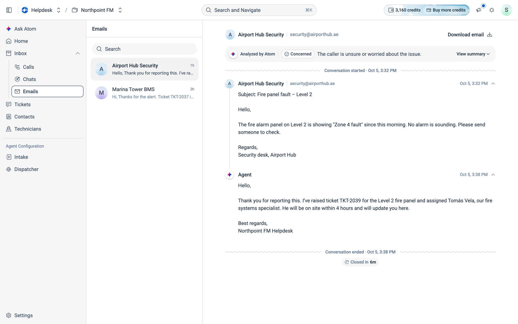Click the Concerned sentiment badge
This screenshot has width=518, height=324.
[298, 54]
